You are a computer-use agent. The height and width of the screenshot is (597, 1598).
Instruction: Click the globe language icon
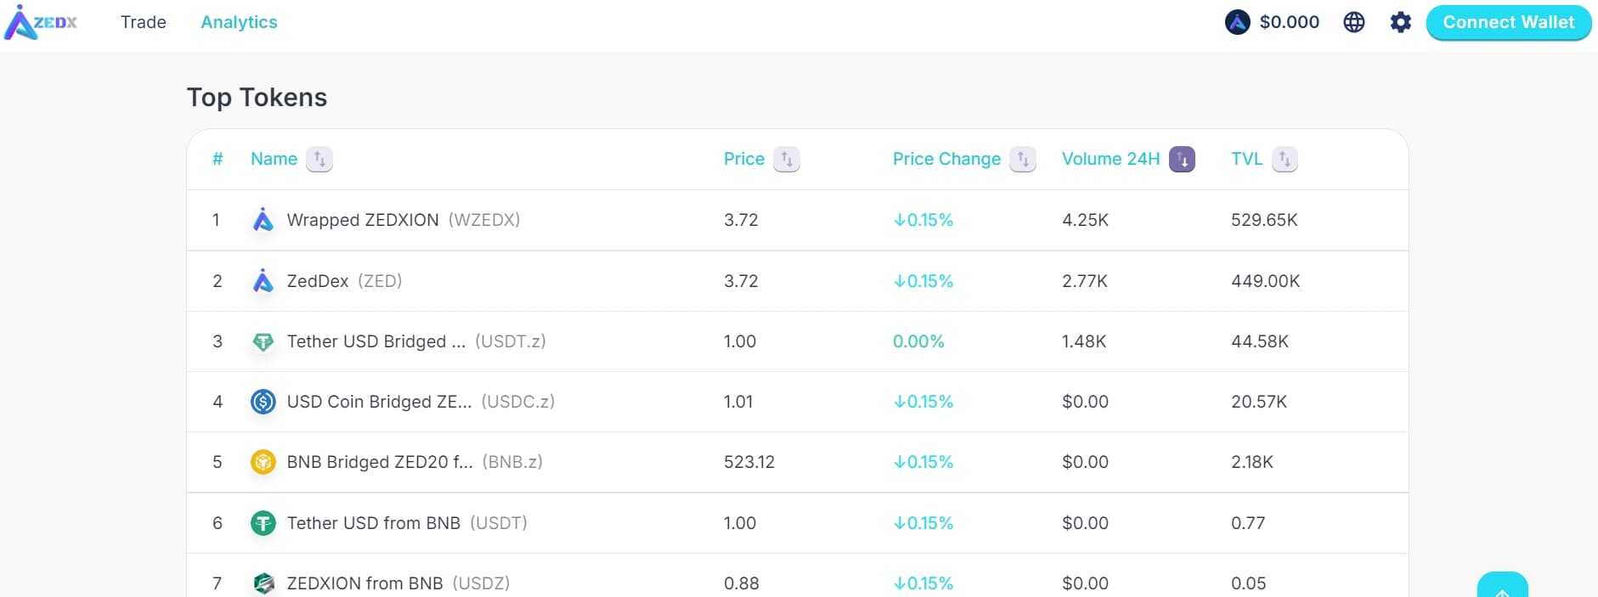pyautogui.click(x=1354, y=22)
